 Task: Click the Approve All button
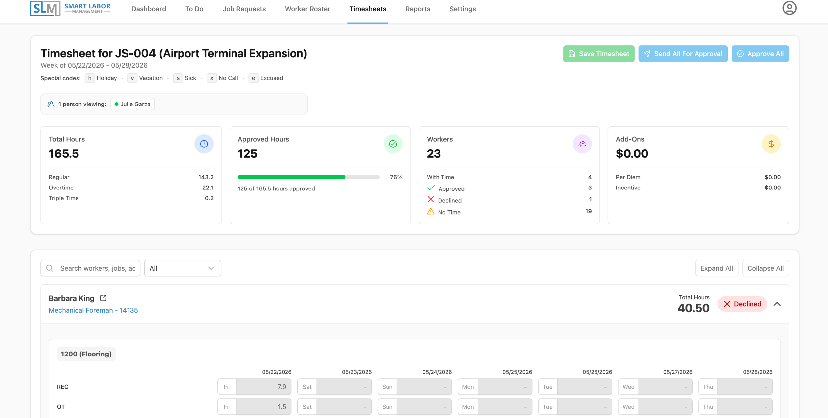[760, 54]
